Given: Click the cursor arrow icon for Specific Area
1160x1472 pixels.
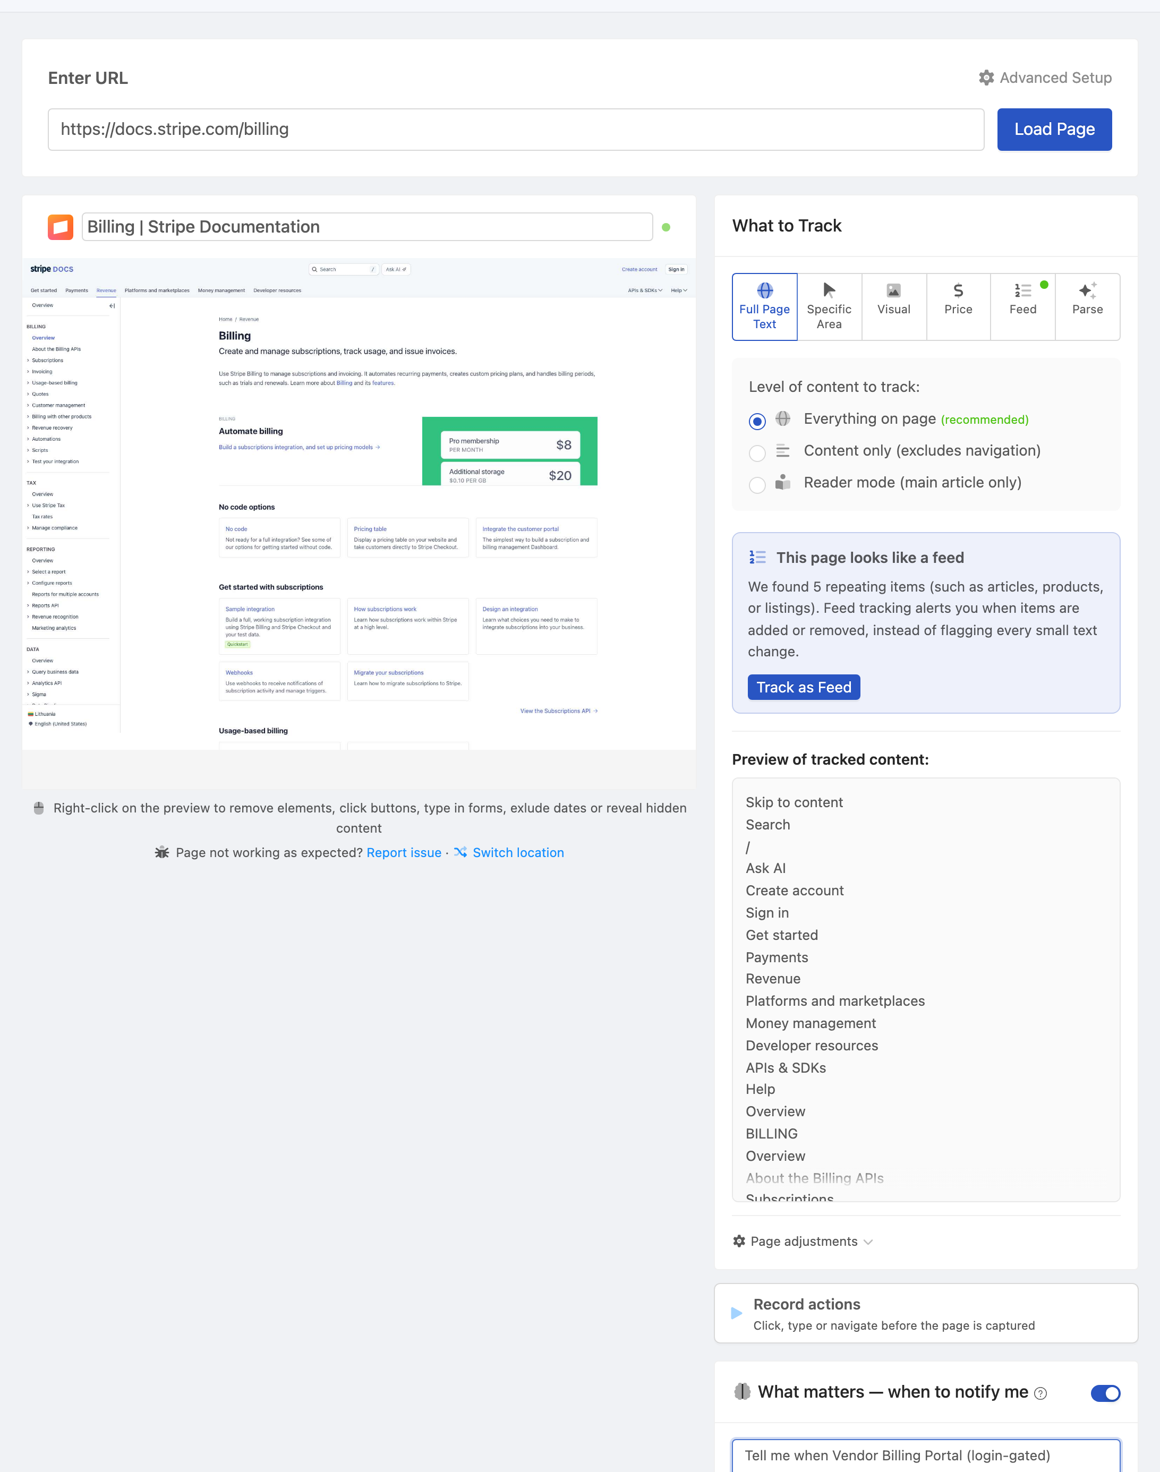Looking at the screenshot, I should (829, 290).
